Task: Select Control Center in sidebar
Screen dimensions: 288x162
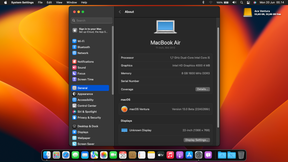Action: point(90,106)
